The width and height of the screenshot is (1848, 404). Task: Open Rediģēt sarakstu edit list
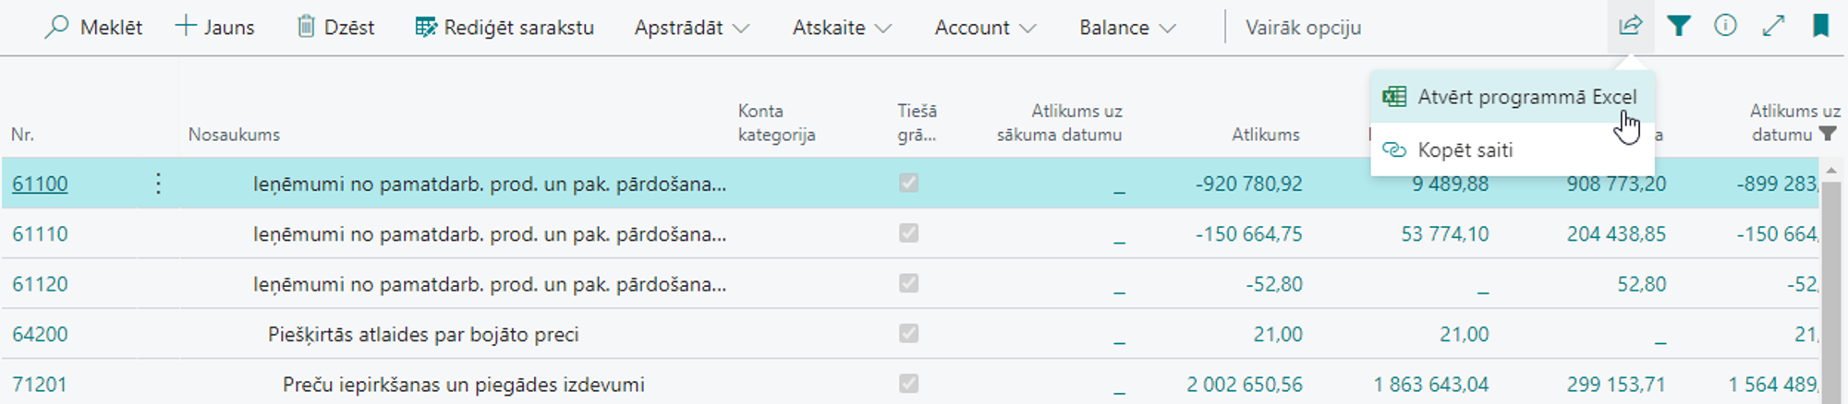[x=505, y=28]
